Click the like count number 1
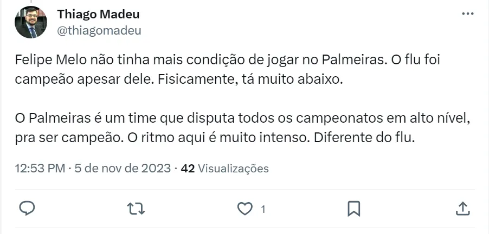The image size is (489, 234). click(x=263, y=209)
